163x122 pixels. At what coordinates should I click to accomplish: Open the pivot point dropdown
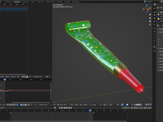coord(101,105)
